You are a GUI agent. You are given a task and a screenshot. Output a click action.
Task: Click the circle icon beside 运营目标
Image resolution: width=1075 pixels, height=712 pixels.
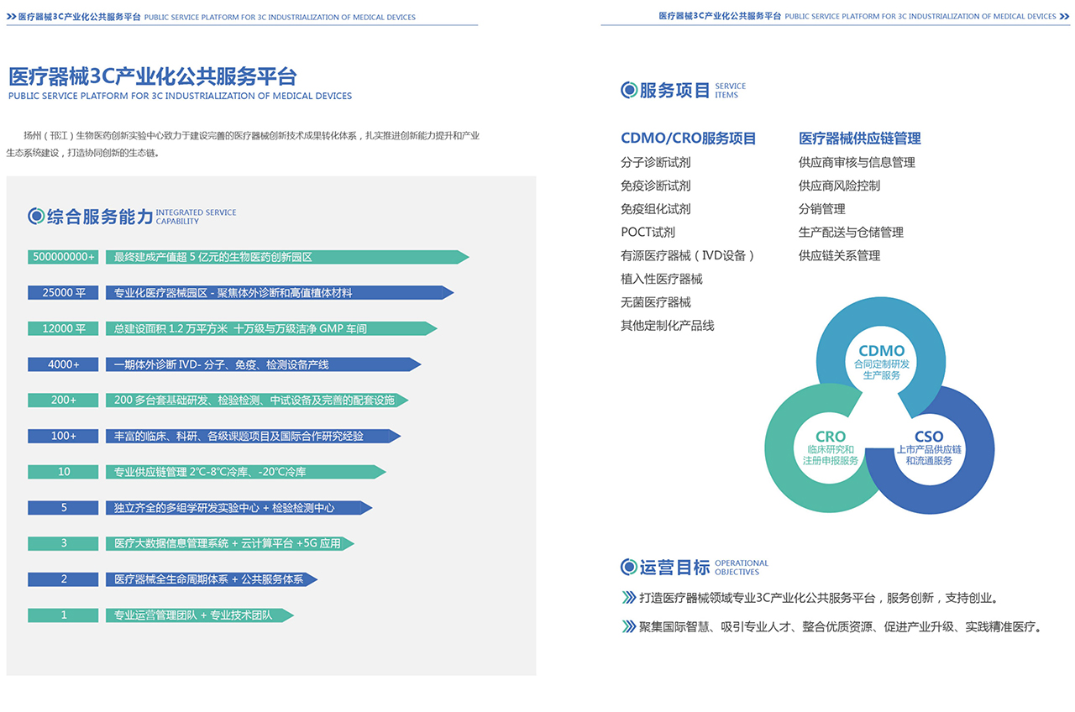pyautogui.click(x=629, y=568)
